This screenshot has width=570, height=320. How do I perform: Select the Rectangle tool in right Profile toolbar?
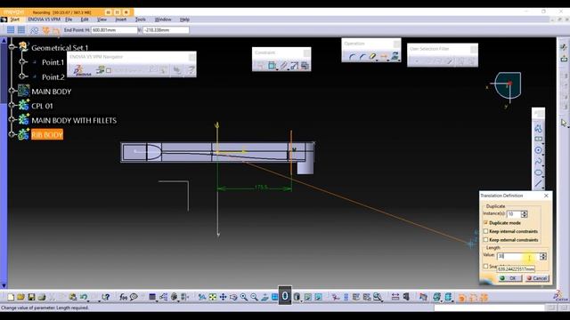pyautogui.click(x=538, y=140)
